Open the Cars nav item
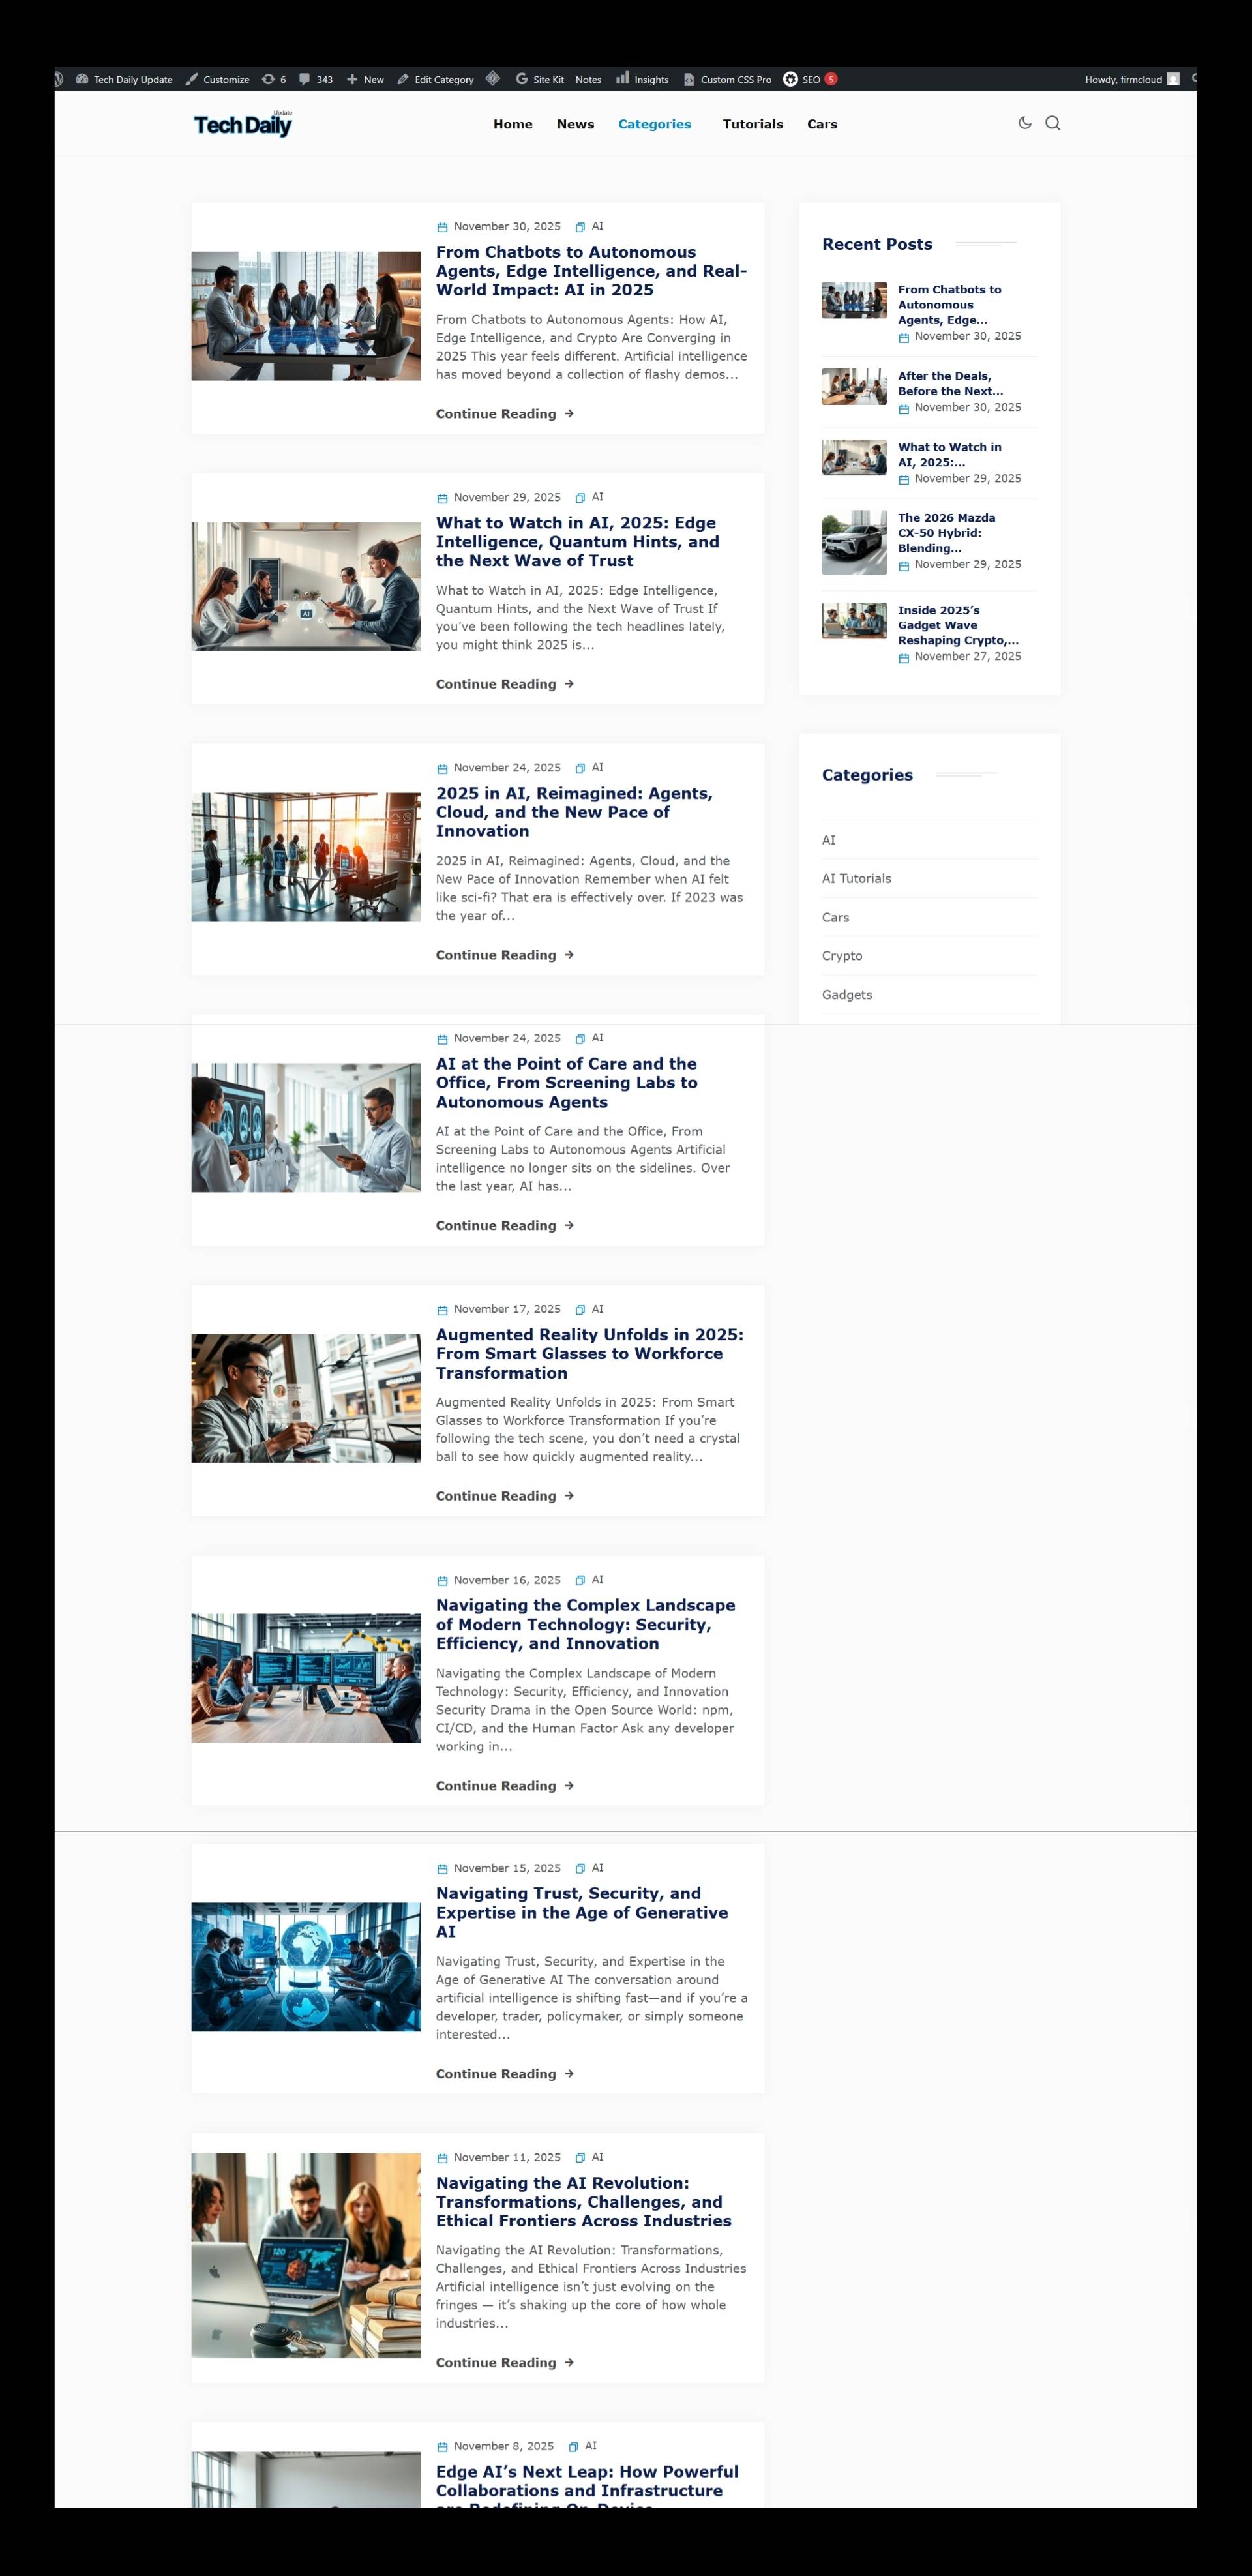1252x2576 pixels. [822, 124]
